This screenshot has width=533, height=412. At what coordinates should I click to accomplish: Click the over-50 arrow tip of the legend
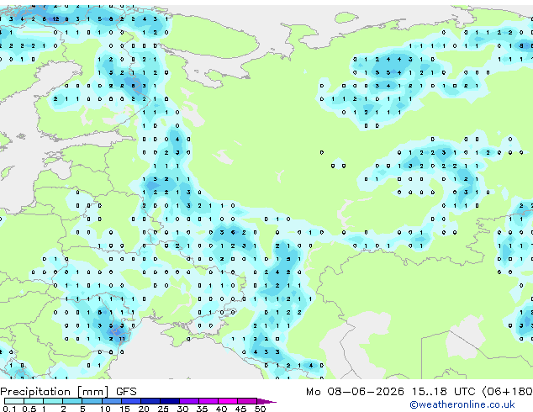tap(266, 401)
